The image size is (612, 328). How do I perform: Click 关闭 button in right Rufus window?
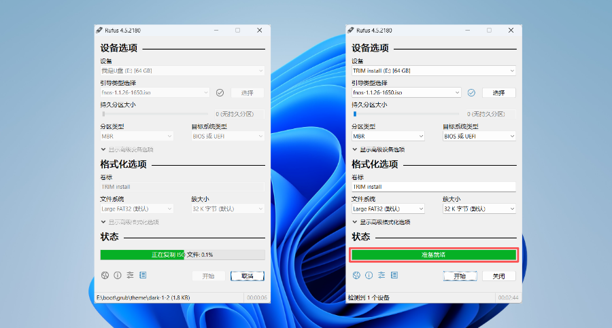(x=499, y=276)
